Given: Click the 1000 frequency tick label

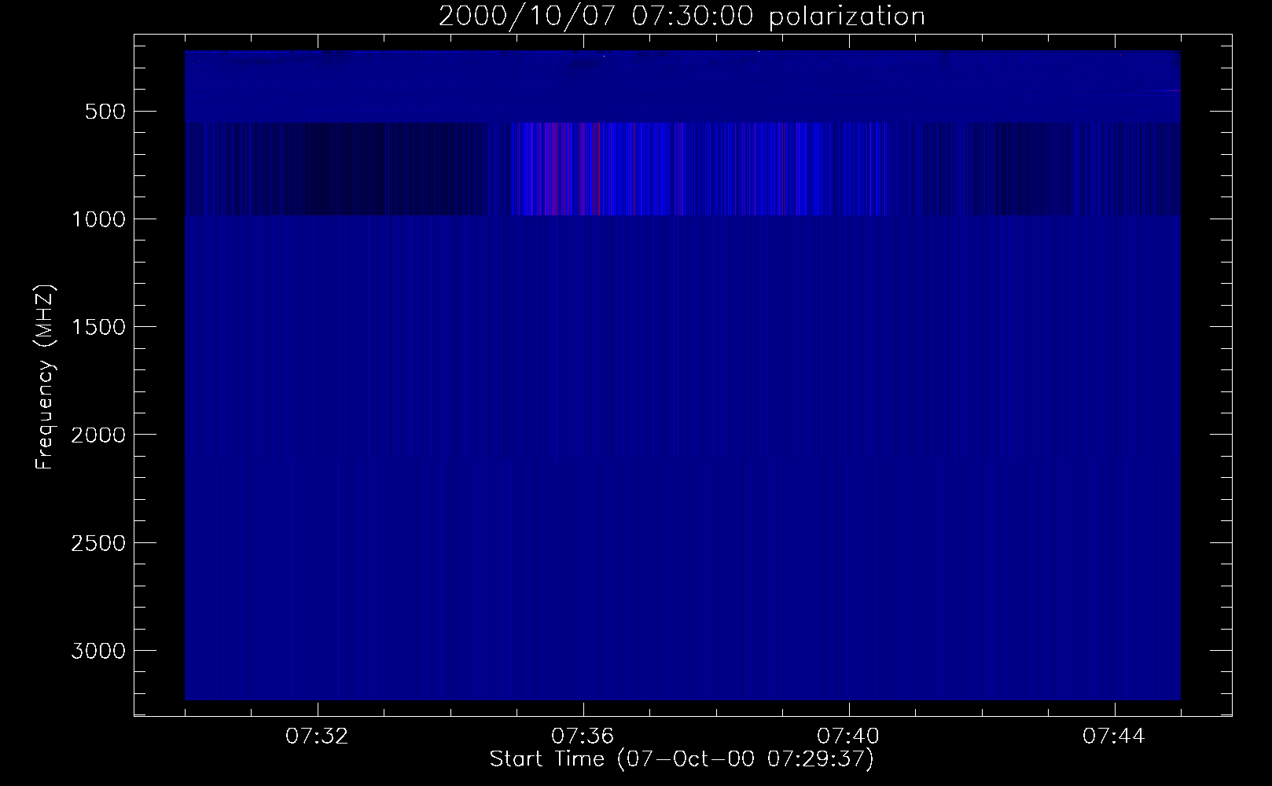Looking at the screenshot, I should pos(98,219).
